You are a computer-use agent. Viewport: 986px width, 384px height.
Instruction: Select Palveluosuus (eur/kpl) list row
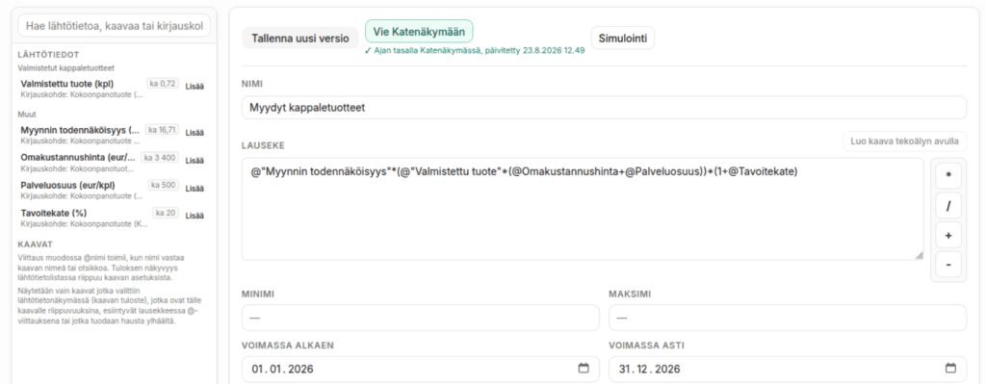pos(114,190)
